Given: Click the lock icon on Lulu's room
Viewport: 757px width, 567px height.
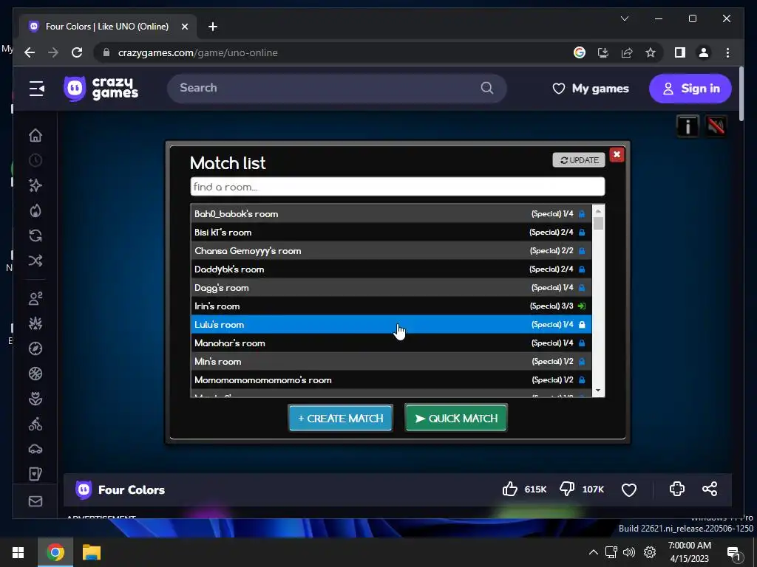Looking at the screenshot, I should 582,325.
